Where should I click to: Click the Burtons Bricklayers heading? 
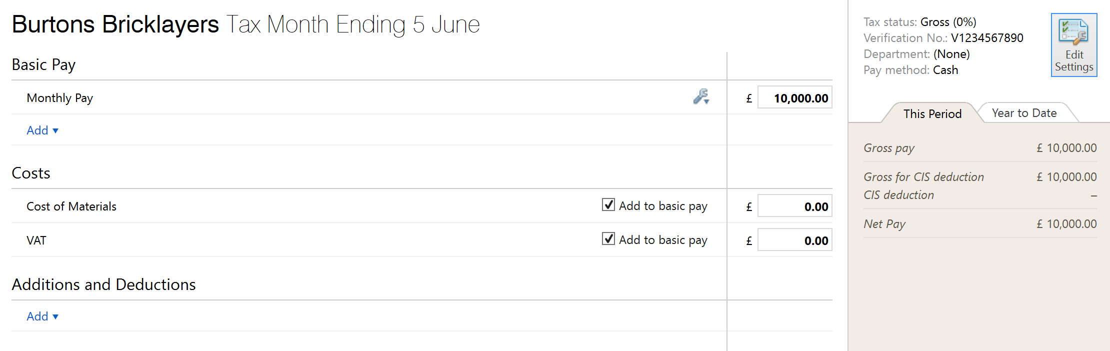point(114,23)
